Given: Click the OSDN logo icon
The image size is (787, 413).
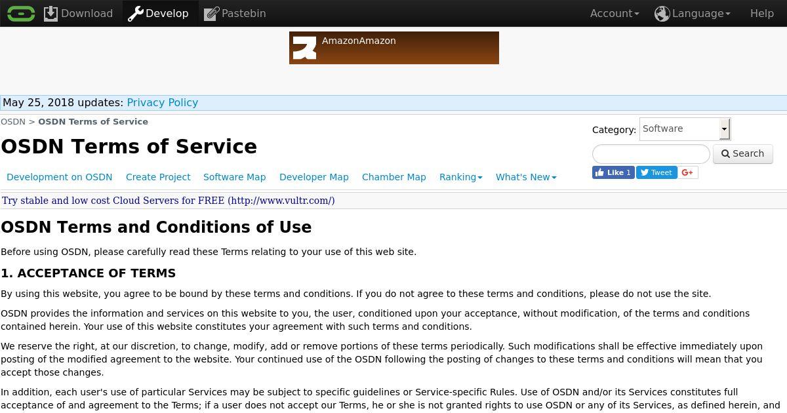Looking at the screenshot, I should coord(21,13).
